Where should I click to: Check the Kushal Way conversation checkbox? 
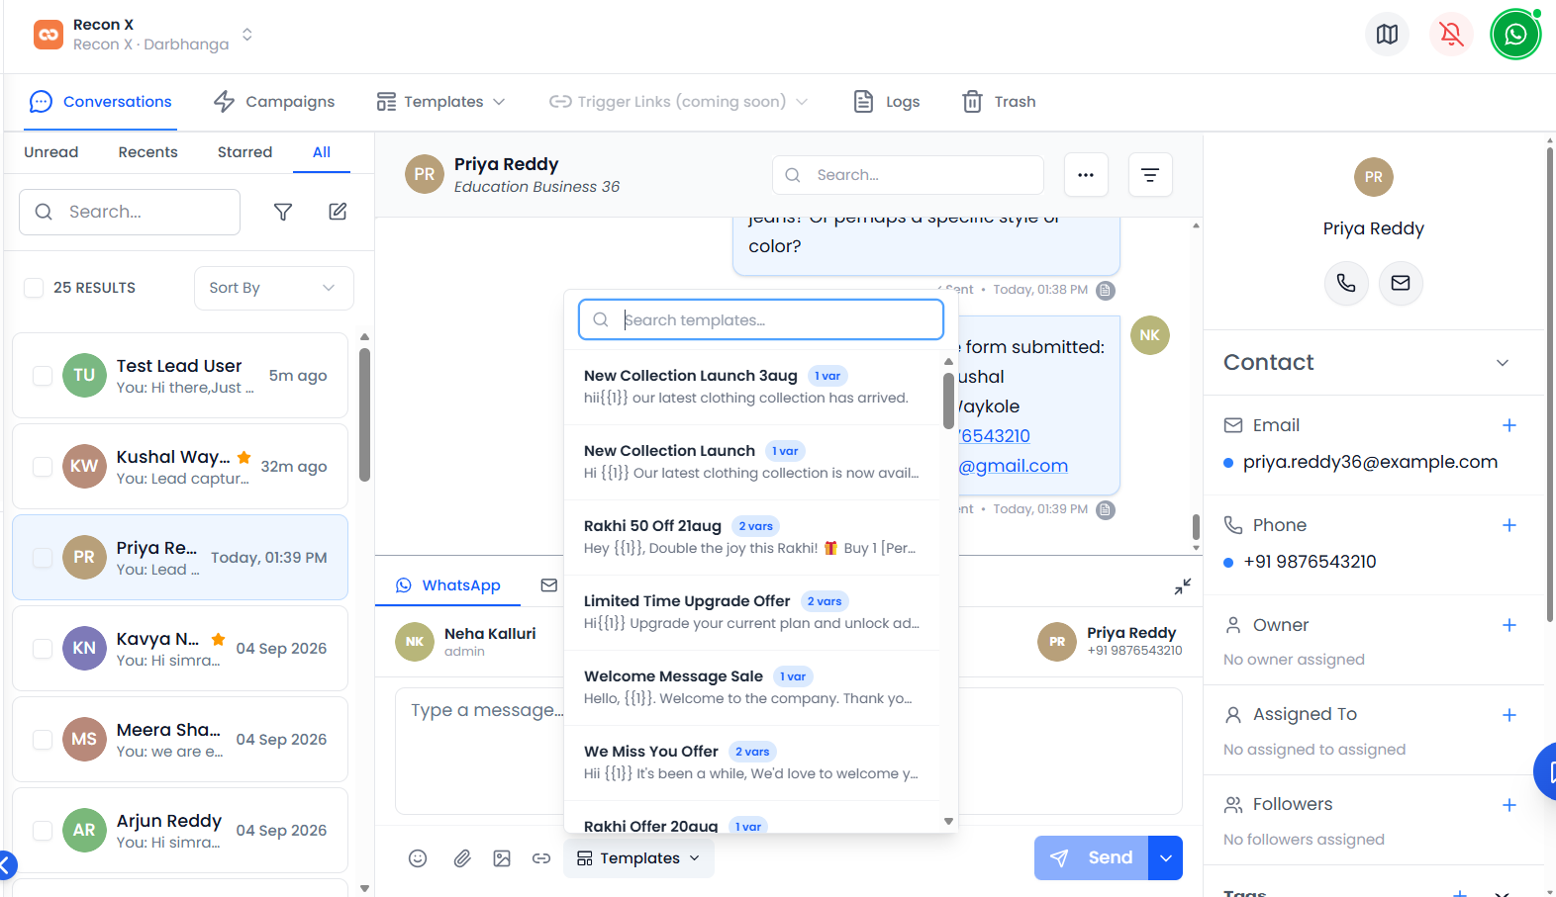43,467
